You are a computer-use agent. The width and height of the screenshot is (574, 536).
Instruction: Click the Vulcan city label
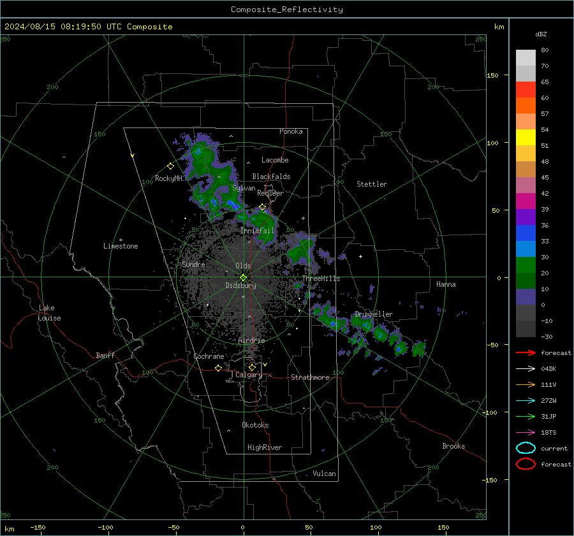(x=324, y=474)
